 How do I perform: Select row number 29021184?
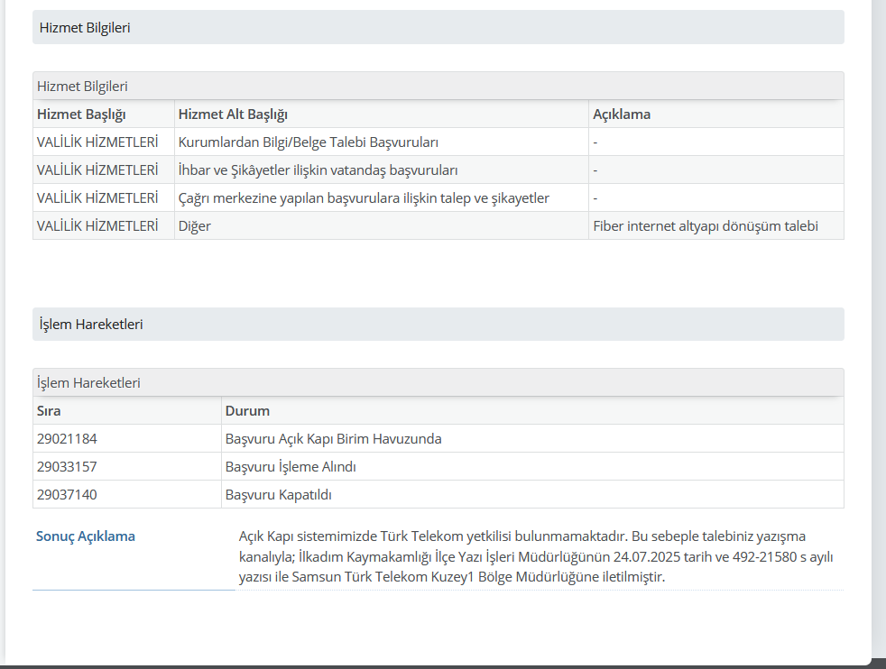pyautogui.click(x=438, y=439)
